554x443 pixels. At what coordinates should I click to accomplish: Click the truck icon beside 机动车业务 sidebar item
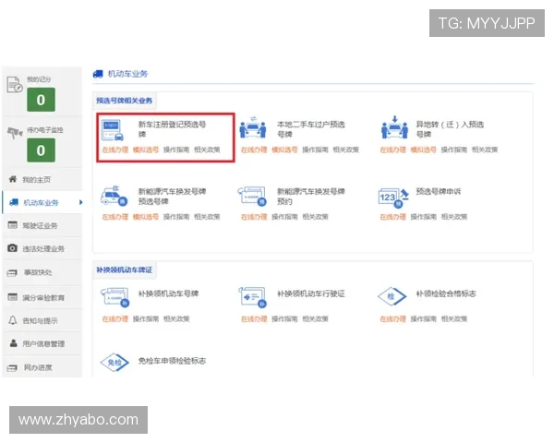point(14,202)
